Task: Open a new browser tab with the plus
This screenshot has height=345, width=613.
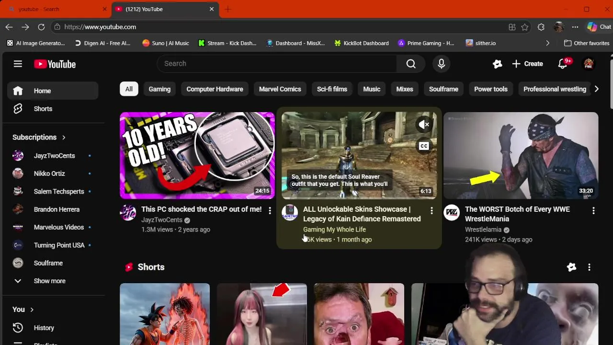Action: [228, 9]
